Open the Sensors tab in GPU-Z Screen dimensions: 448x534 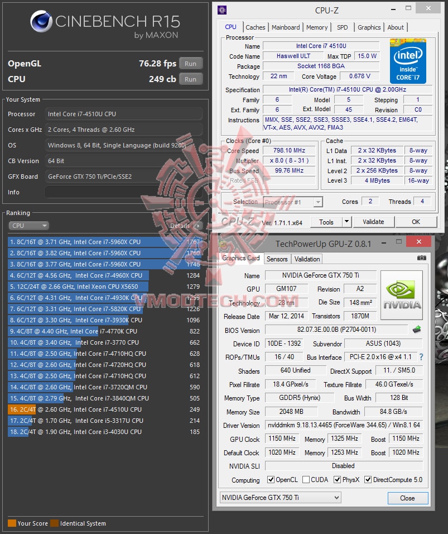click(277, 259)
